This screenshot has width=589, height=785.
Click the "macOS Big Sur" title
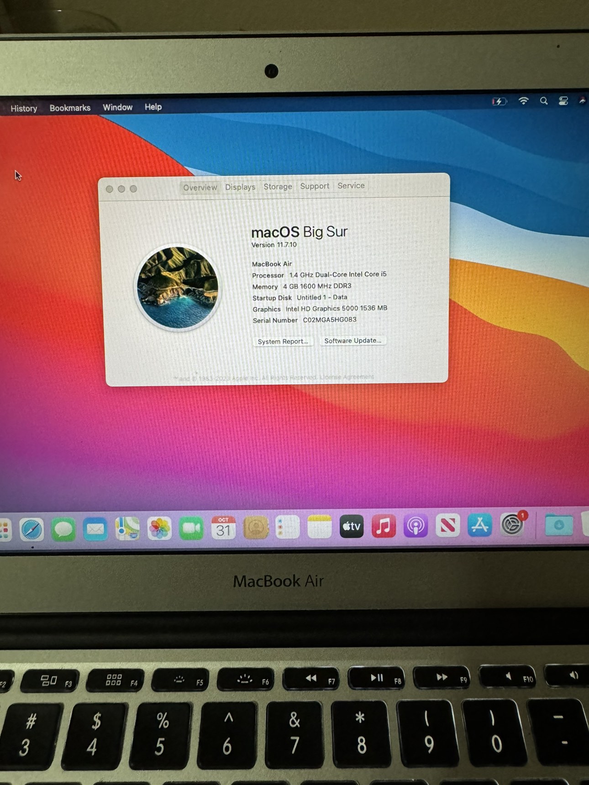tap(300, 232)
